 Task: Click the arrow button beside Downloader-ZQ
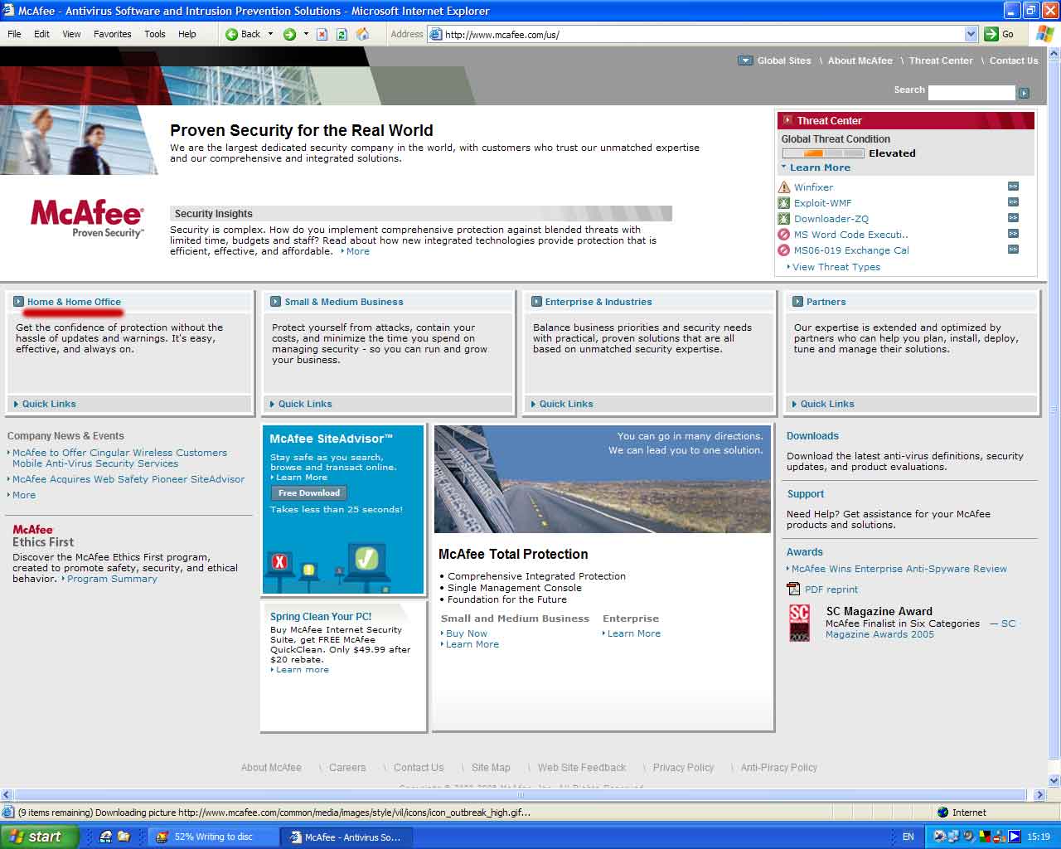(x=1013, y=218)
